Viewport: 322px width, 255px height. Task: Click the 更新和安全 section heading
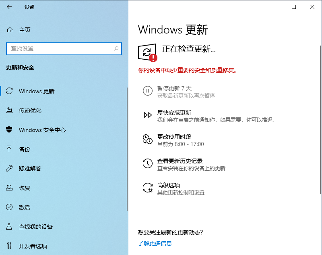(20, 67)
